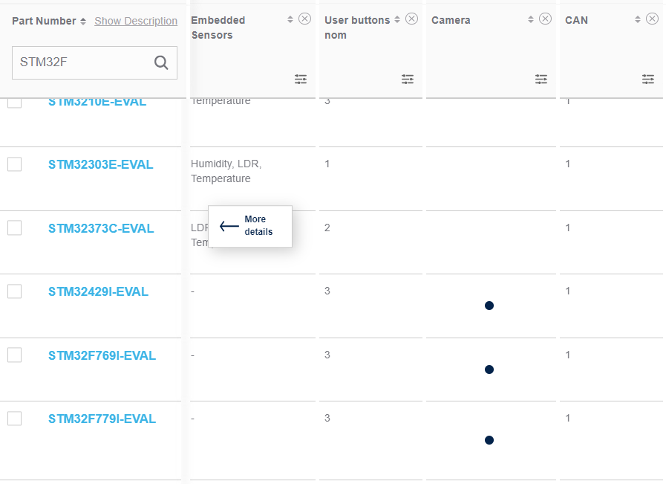Screen dimensions: 666x484
Task: Click user buttons value 2 for STM32373C-EVAL
Action: point(327,228)
